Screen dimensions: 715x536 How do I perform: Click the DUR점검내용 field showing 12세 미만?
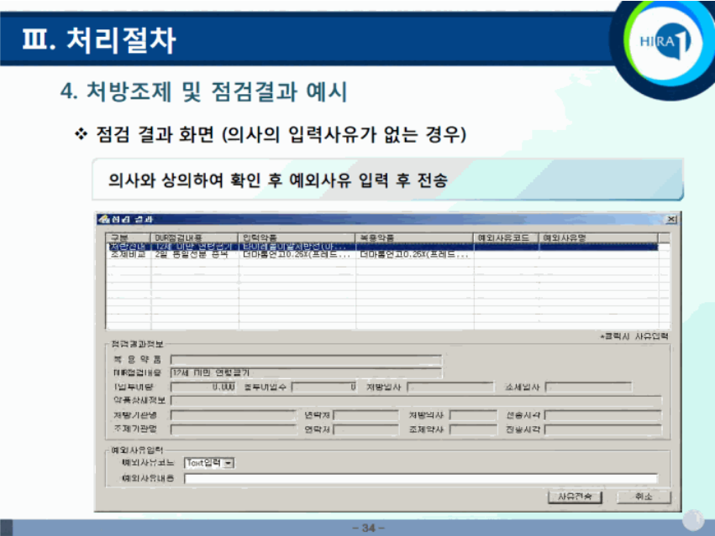coord(306,372)
